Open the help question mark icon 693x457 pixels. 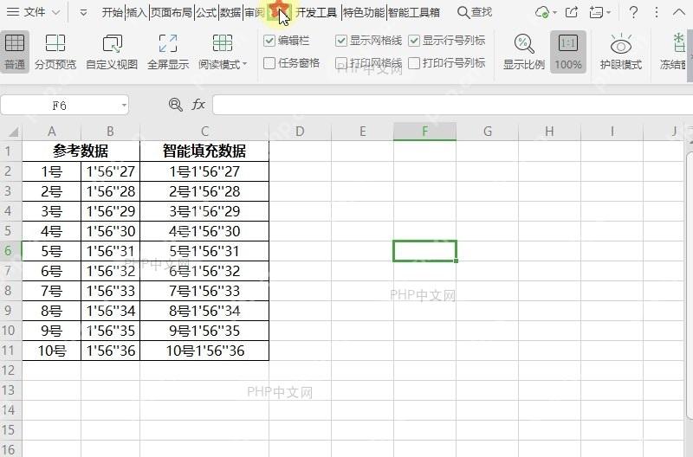pos(633,12)
